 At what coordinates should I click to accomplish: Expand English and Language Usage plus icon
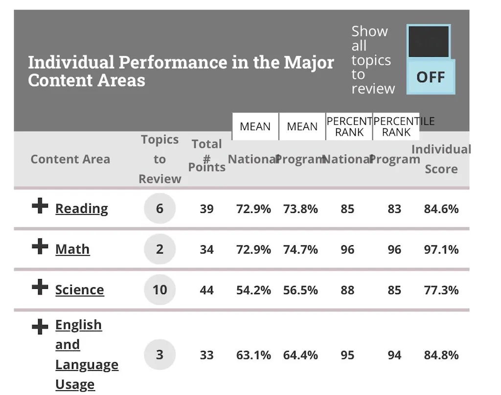(x=40, y=326)
